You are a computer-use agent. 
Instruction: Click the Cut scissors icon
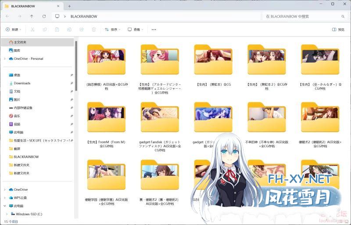pos(32,29)
